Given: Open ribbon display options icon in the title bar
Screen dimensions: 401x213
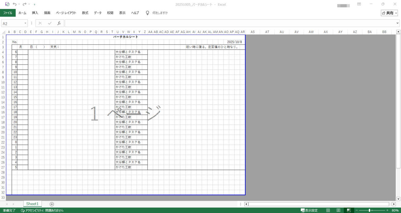Looking at the screenshot, I should [x=359, y=4].
